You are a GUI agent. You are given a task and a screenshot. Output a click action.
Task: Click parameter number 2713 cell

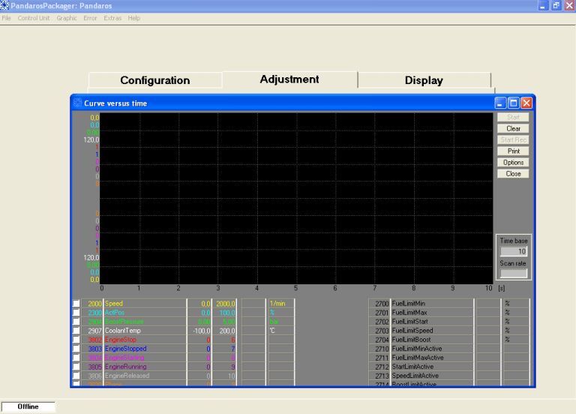pos(379,376)
